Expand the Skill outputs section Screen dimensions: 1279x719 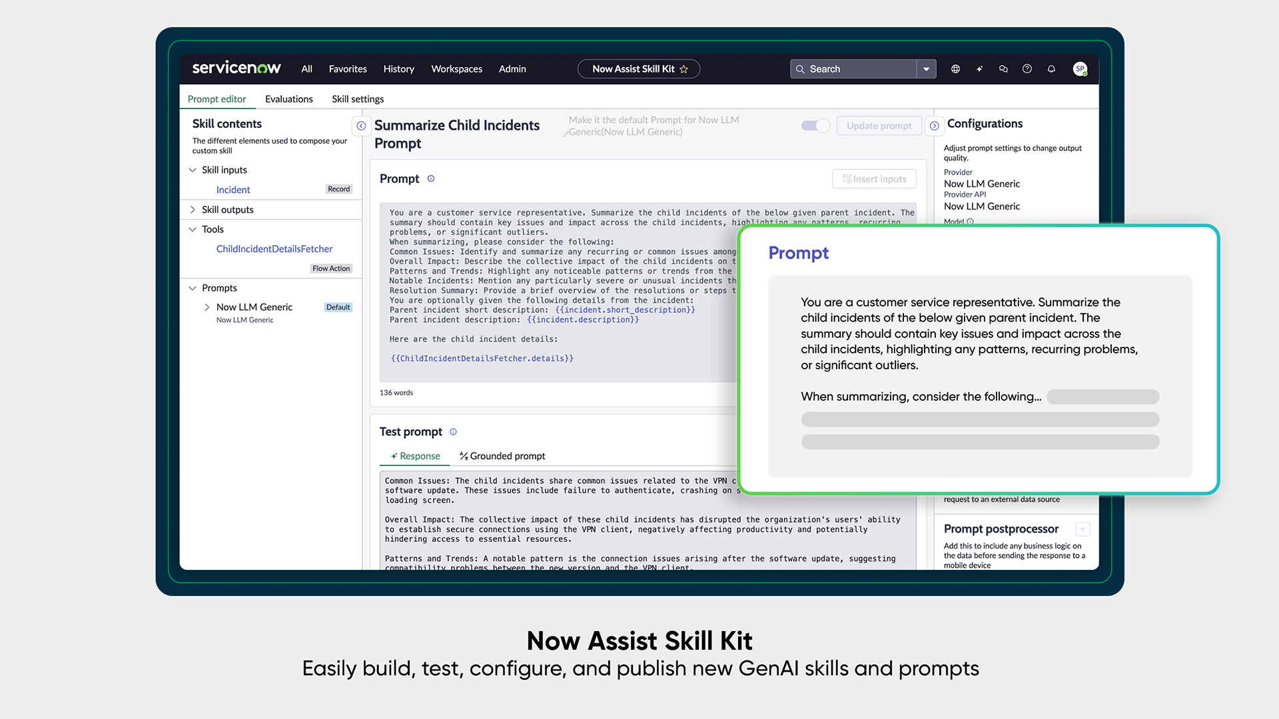tap(193, 210)
